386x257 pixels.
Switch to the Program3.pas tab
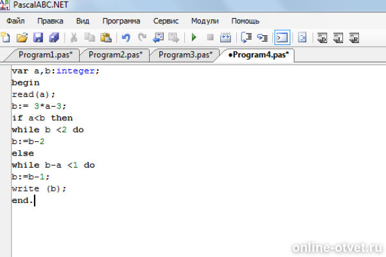(x=186, y=55)
